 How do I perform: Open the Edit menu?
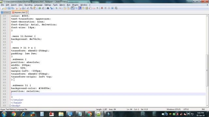(8, 5)
